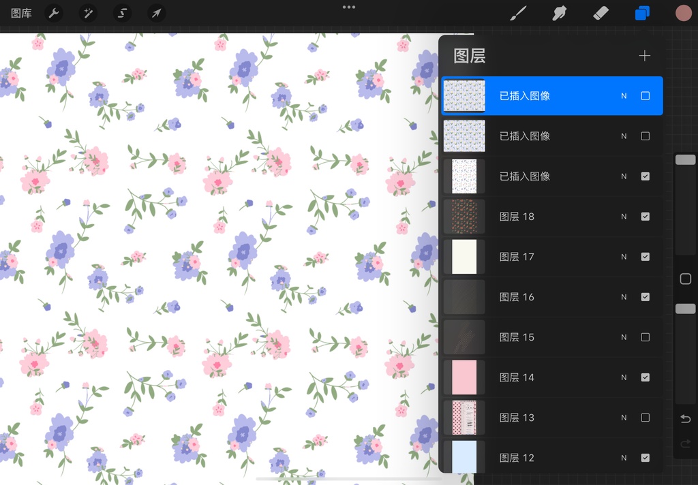Open blend mode for 图层 17

pyautogui.click(x=623, y=256)
